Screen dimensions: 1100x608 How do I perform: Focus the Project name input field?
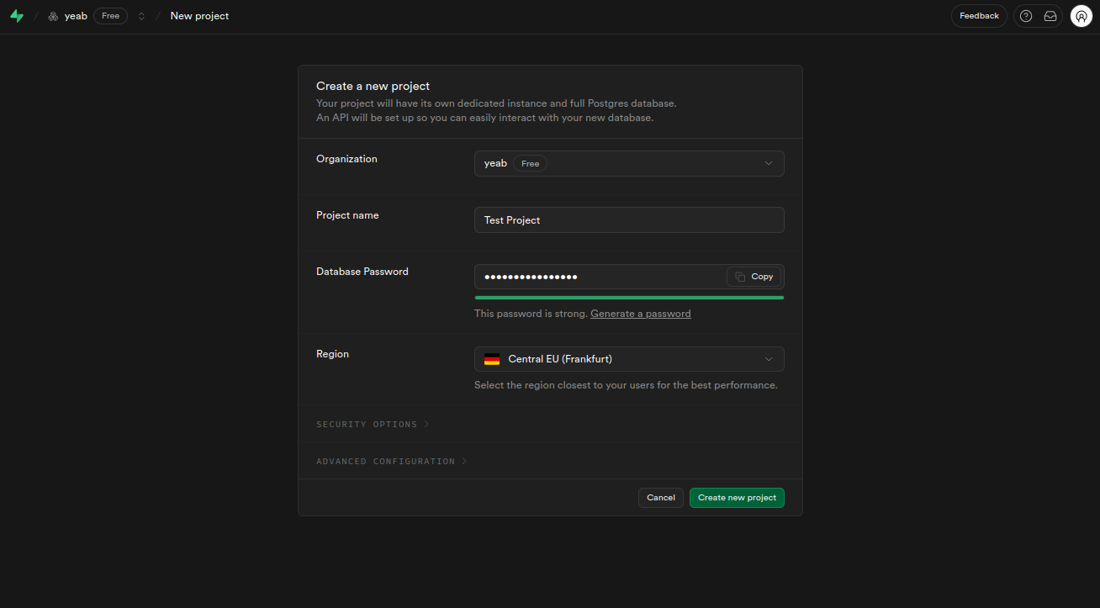coord(629,219)
